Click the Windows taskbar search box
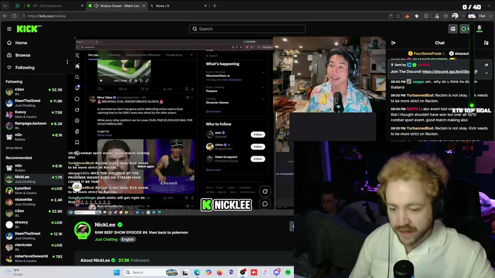 pos(152,272)
